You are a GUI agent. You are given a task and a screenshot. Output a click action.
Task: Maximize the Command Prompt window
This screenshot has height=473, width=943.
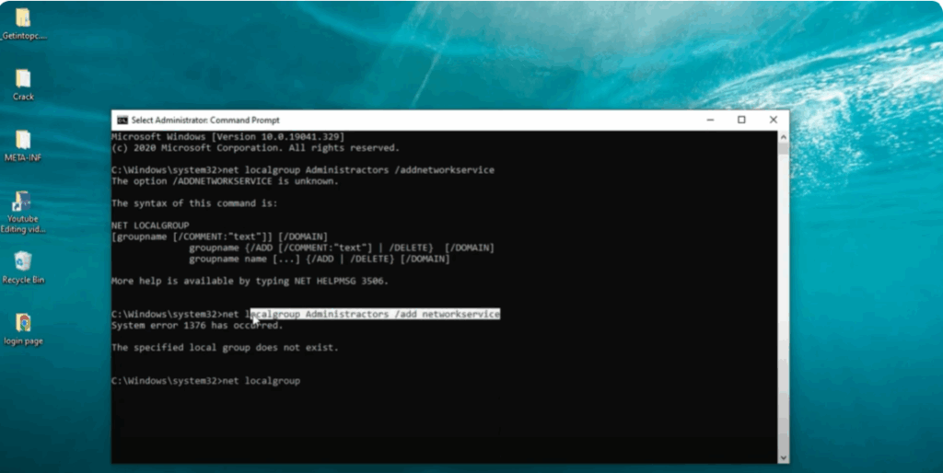[x=741, y=120]
